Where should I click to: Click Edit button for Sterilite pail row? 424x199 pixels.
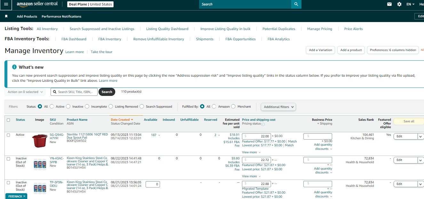click(x=405, y=136)
